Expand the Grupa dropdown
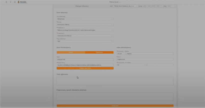 point(85,25)
